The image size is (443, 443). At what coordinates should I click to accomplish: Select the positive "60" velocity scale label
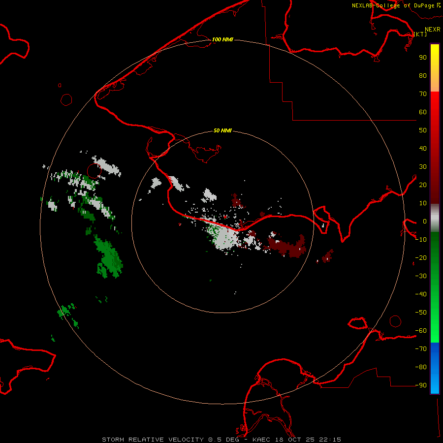tap(423, 112)
